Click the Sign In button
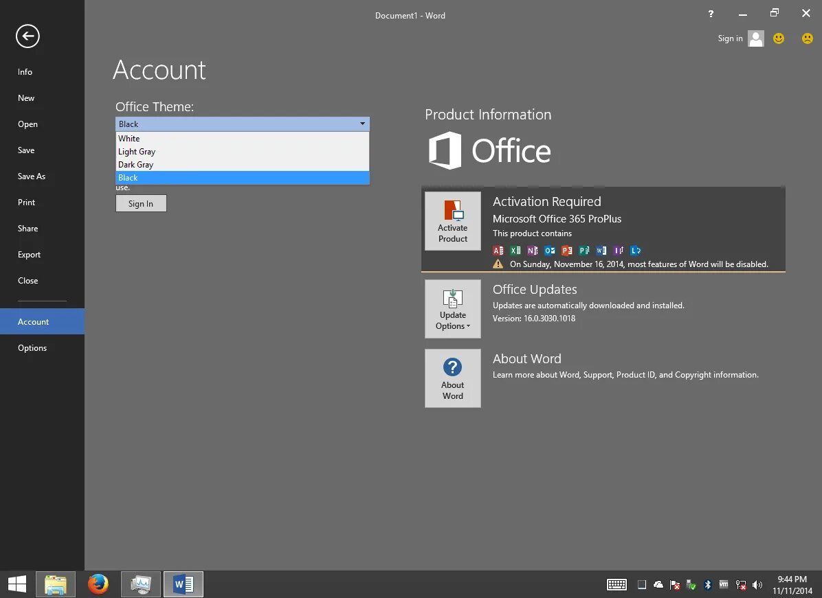The image size is (822, 598). tap(141, 203)
